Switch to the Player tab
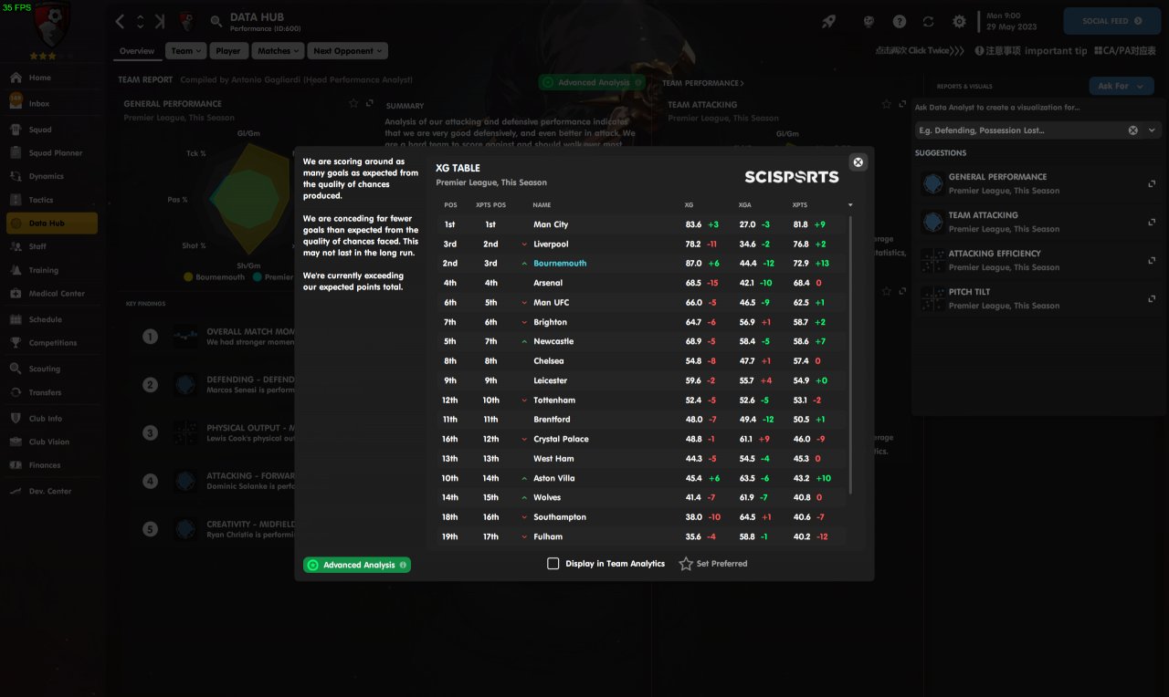 (x=228, y=51)
